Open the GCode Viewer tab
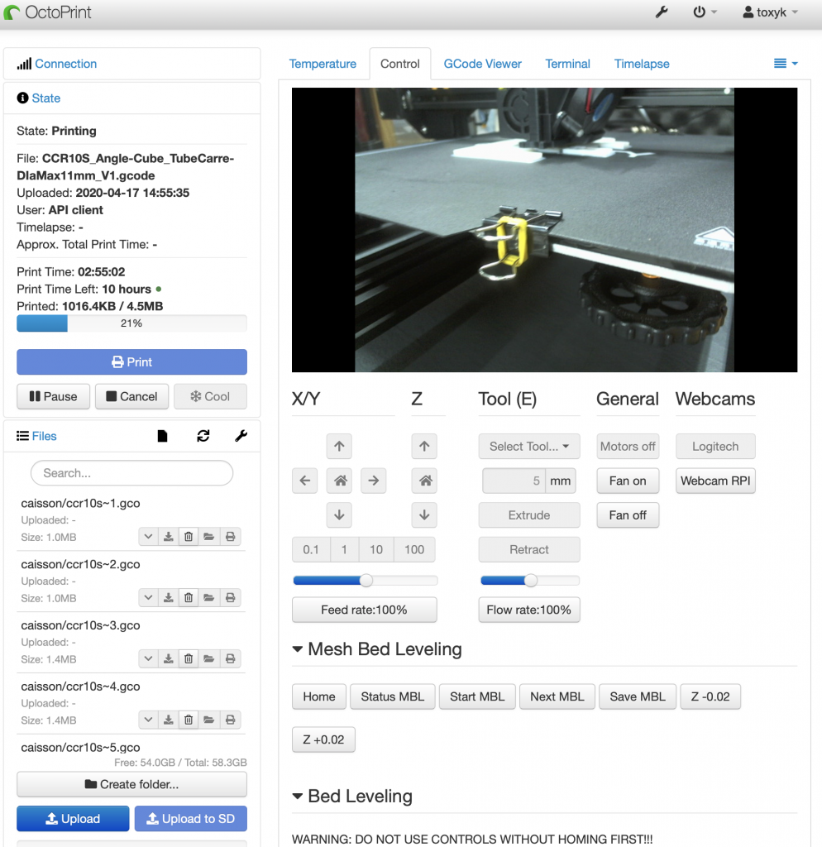822x847 pixels. tap(482, 64)
